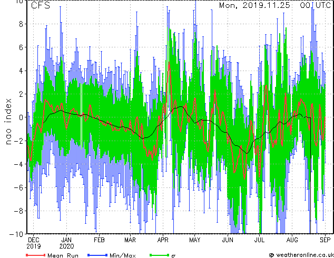This screenshot has width=334, height=258.
Task: Click the 00 UTC time label
Action: pyautogui.click(x=316, y=5)
